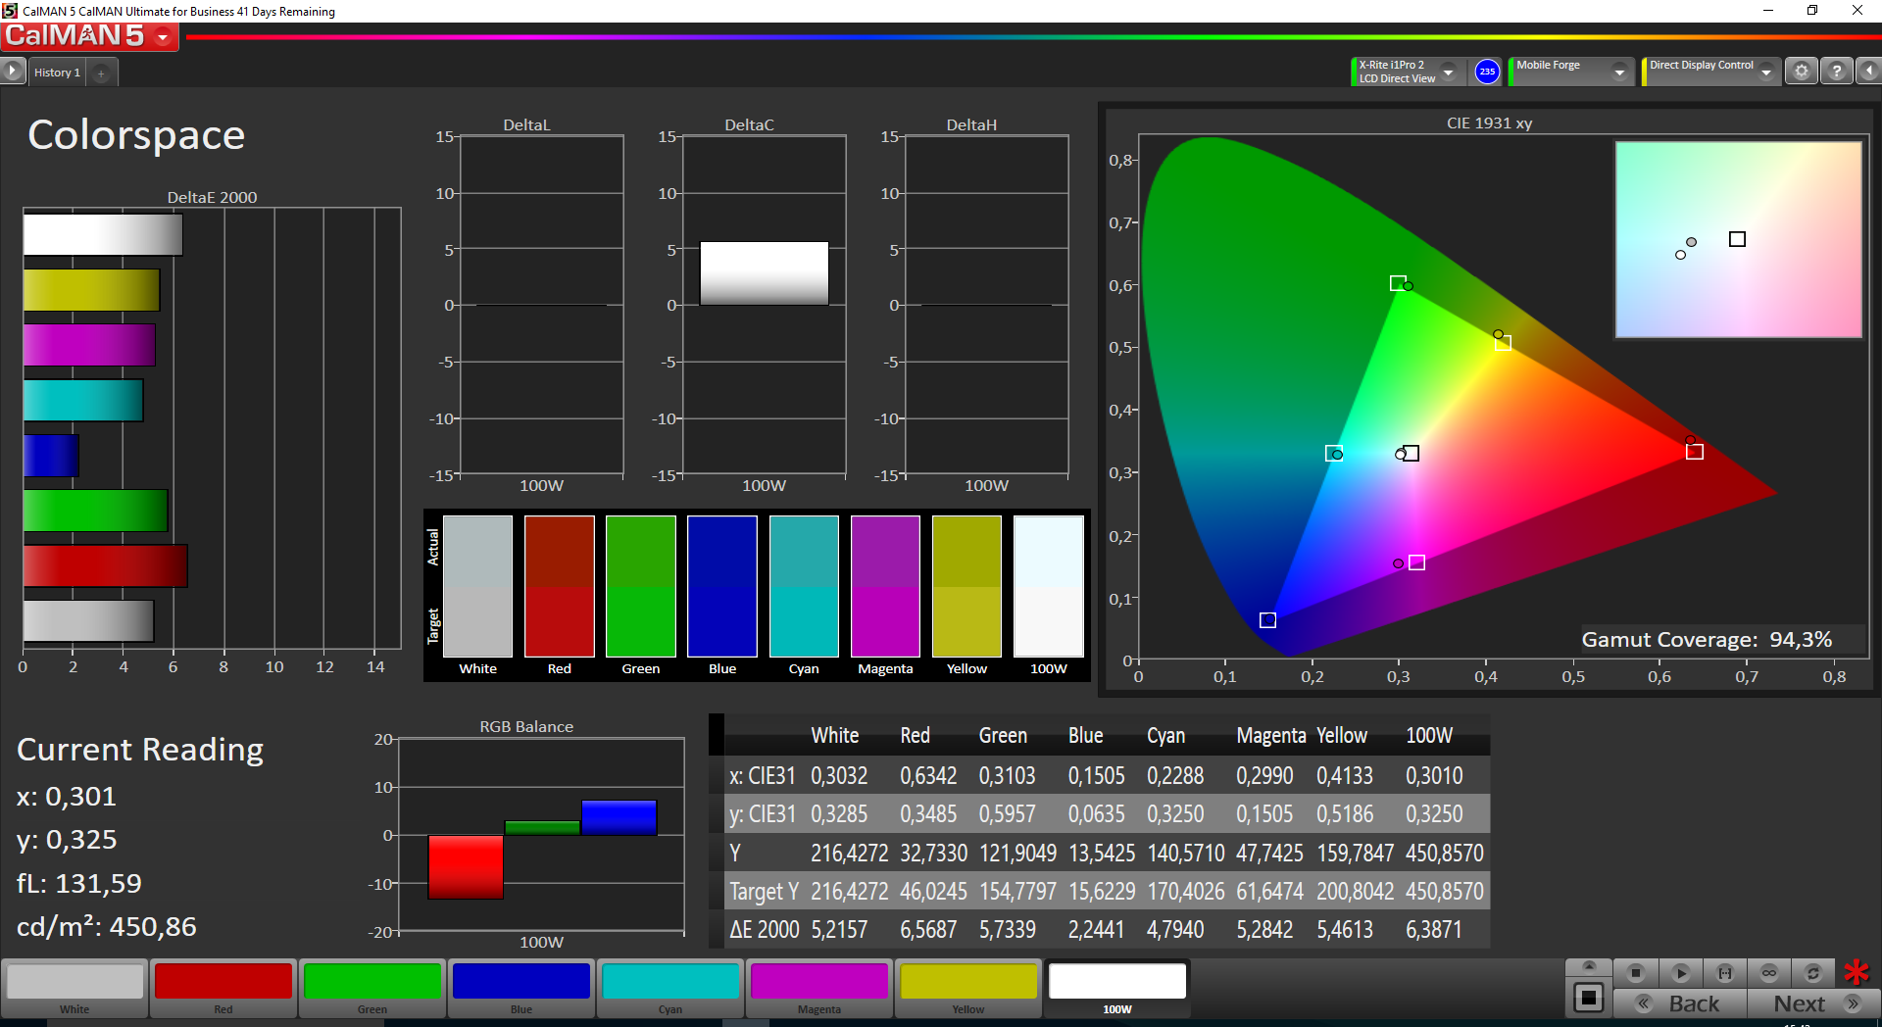
Task: Select the Blue pattern swatch
Action: (521, 989)
